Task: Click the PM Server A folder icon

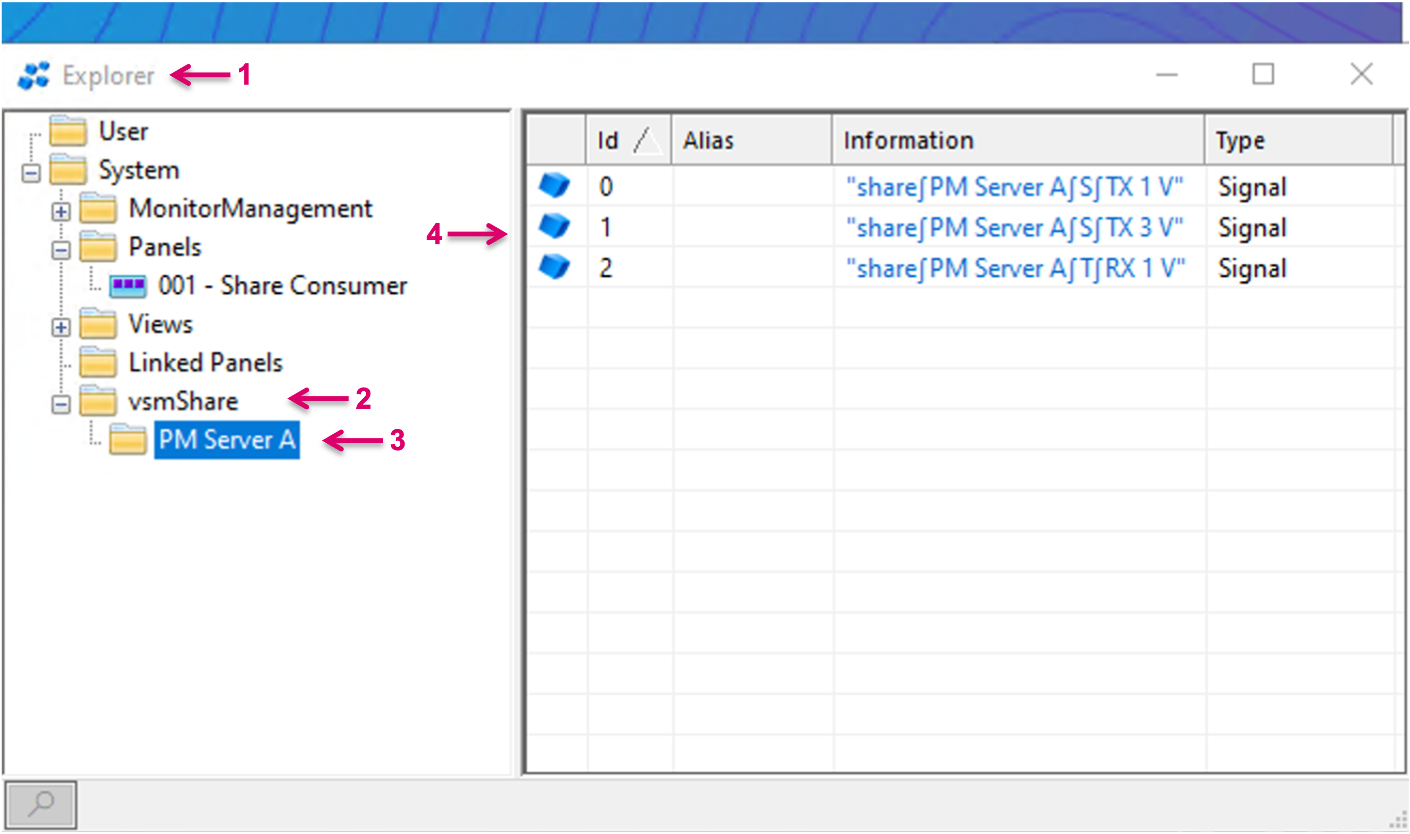Action: pyautogui.click(x=128, y=440)
